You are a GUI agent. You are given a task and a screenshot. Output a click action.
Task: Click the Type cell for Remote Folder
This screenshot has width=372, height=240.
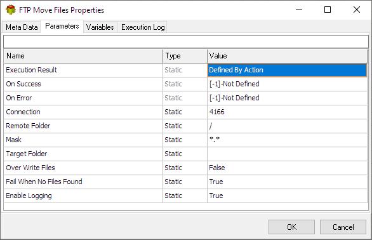pos(185,126)
